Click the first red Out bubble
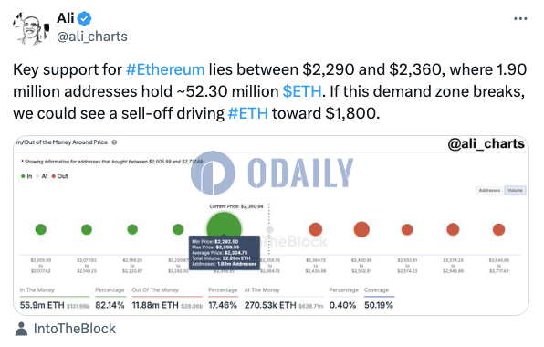Screen dimensions: 544x347 (x=316, y=229)
